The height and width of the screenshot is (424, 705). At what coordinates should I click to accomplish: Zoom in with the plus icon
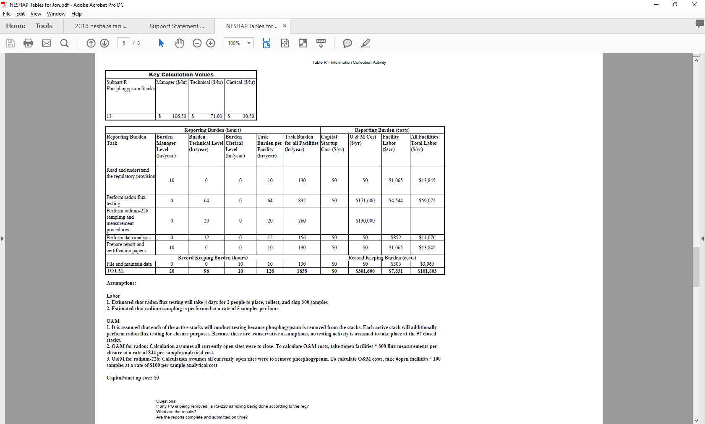tap(211, 43)
